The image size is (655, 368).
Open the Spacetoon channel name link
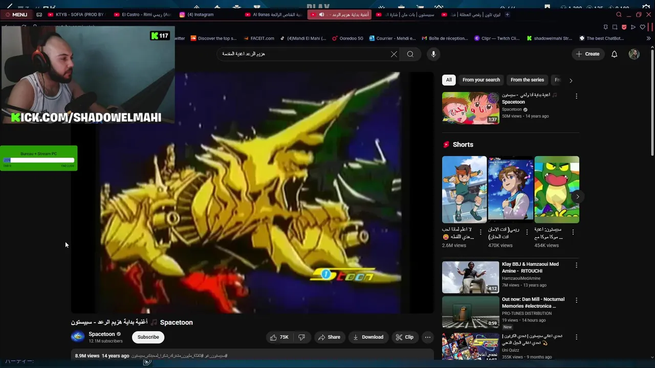pos(102,334)
